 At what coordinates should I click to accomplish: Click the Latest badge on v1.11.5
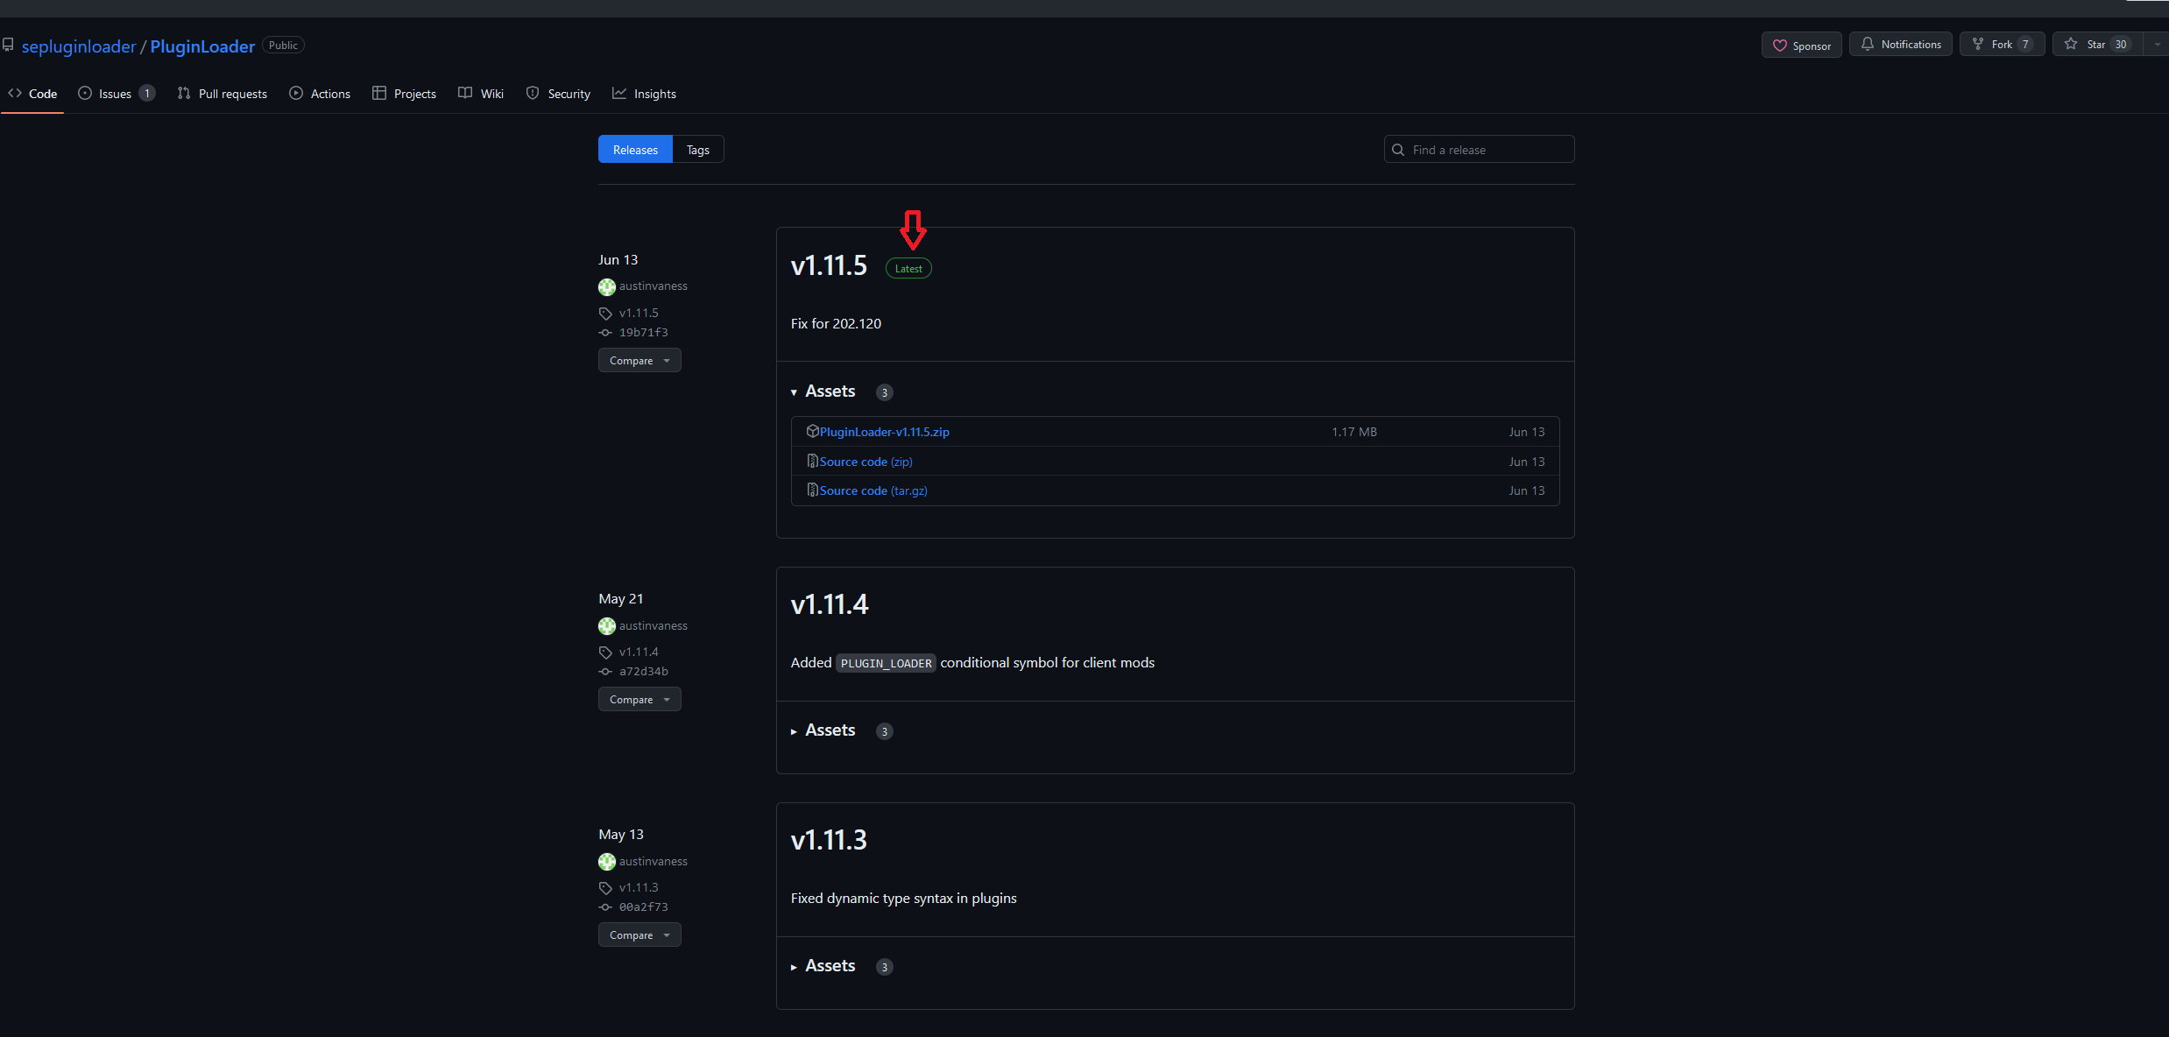[908, 269]
